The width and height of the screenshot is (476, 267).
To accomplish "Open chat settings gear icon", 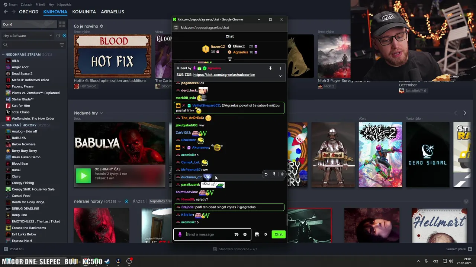I will (x=266, y=234).
